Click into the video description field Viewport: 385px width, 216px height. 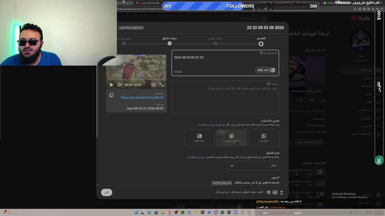[x=225, y=97]
